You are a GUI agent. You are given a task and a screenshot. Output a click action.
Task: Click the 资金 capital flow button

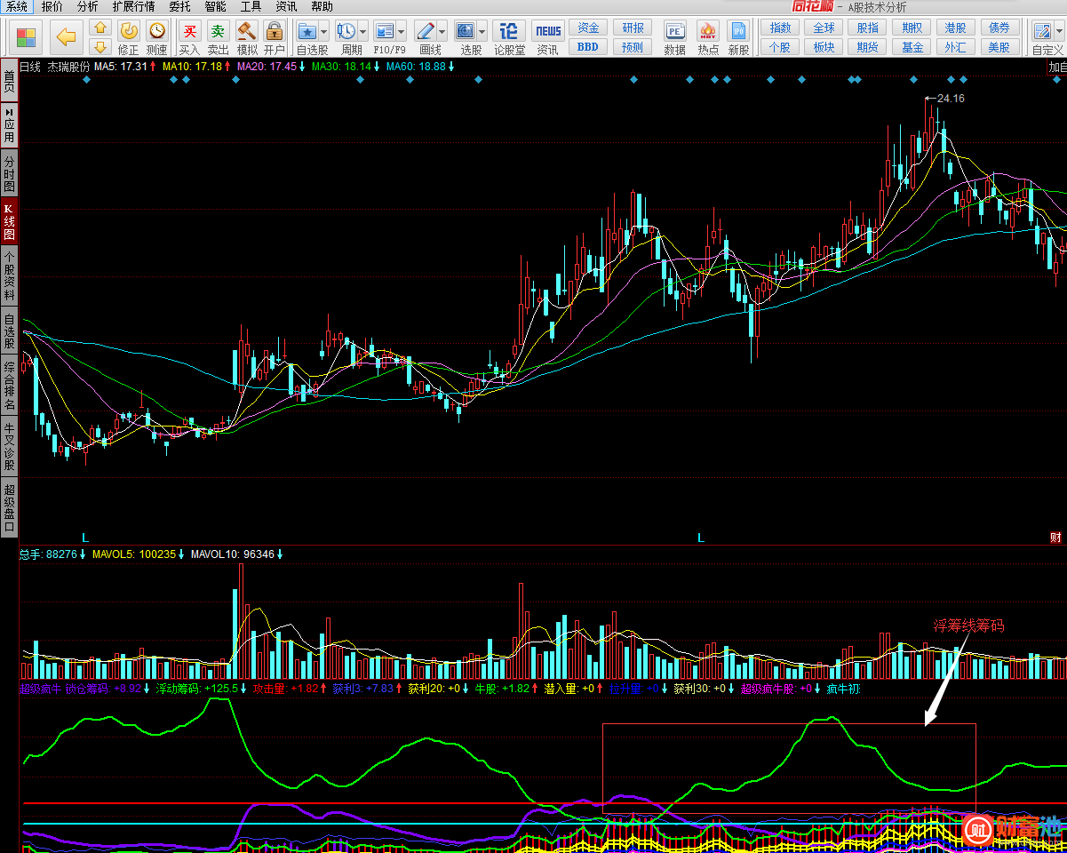pos(588,28)
